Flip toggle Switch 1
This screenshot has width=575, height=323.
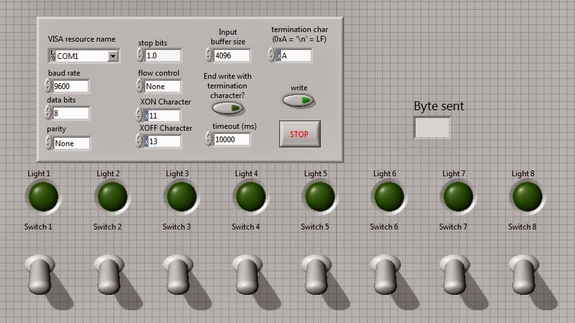coord(40,274)
